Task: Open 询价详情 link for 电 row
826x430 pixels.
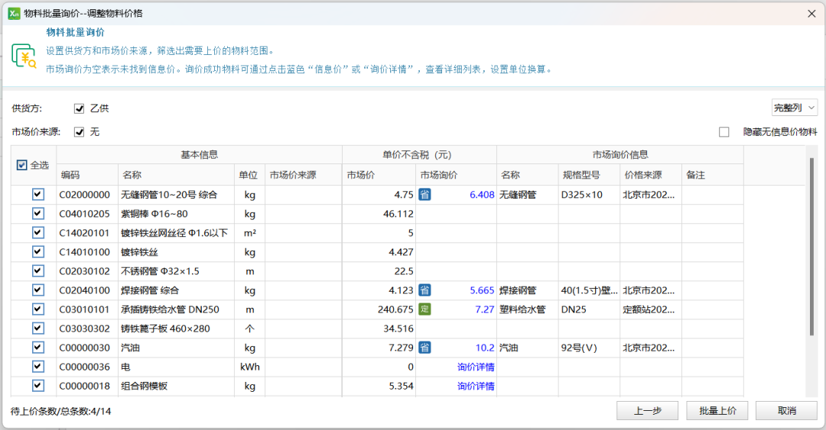Action: pos(476,367)
